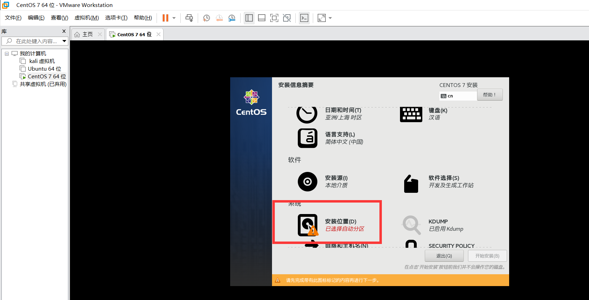Close the 库 library panel

[x=64, y=31]
